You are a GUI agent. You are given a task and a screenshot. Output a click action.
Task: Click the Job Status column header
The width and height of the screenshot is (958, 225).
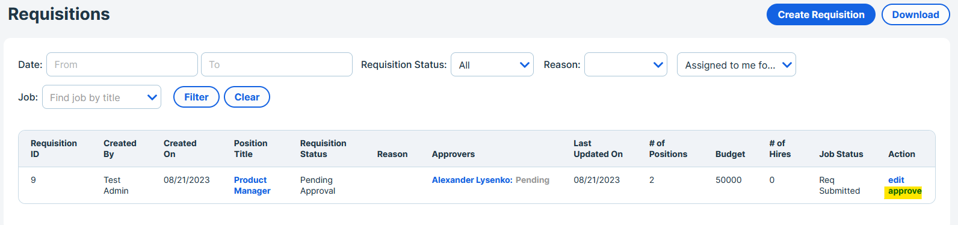coord(841,154)
